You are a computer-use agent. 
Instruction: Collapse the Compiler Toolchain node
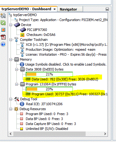pyautogui.click(x=11, y=40)
